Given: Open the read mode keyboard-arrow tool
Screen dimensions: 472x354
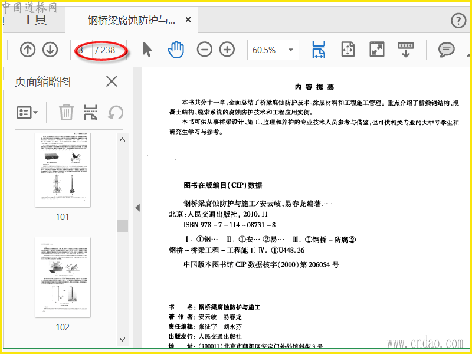Looking at the screenshot, I should click(406, 50).
